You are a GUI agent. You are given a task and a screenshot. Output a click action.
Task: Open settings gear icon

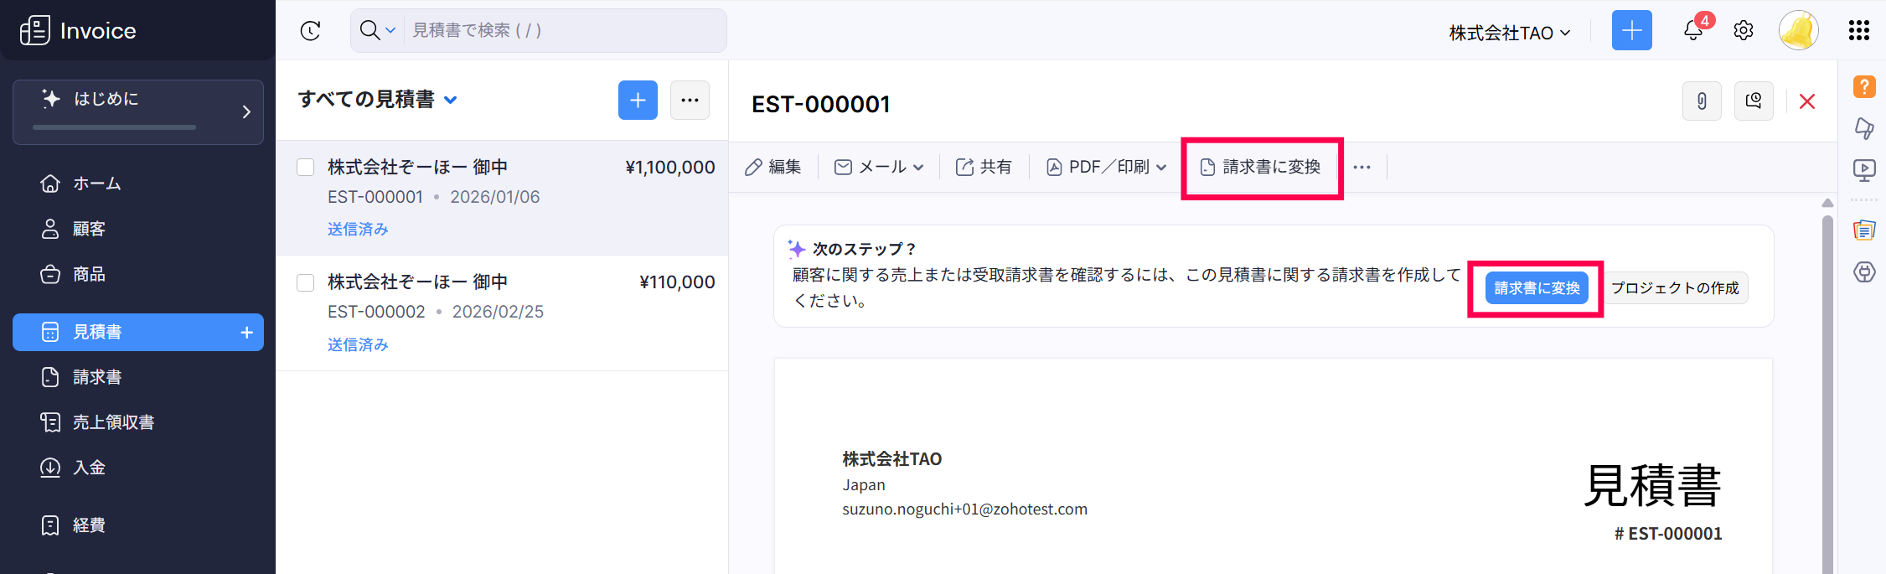[x=1744, y=31]
